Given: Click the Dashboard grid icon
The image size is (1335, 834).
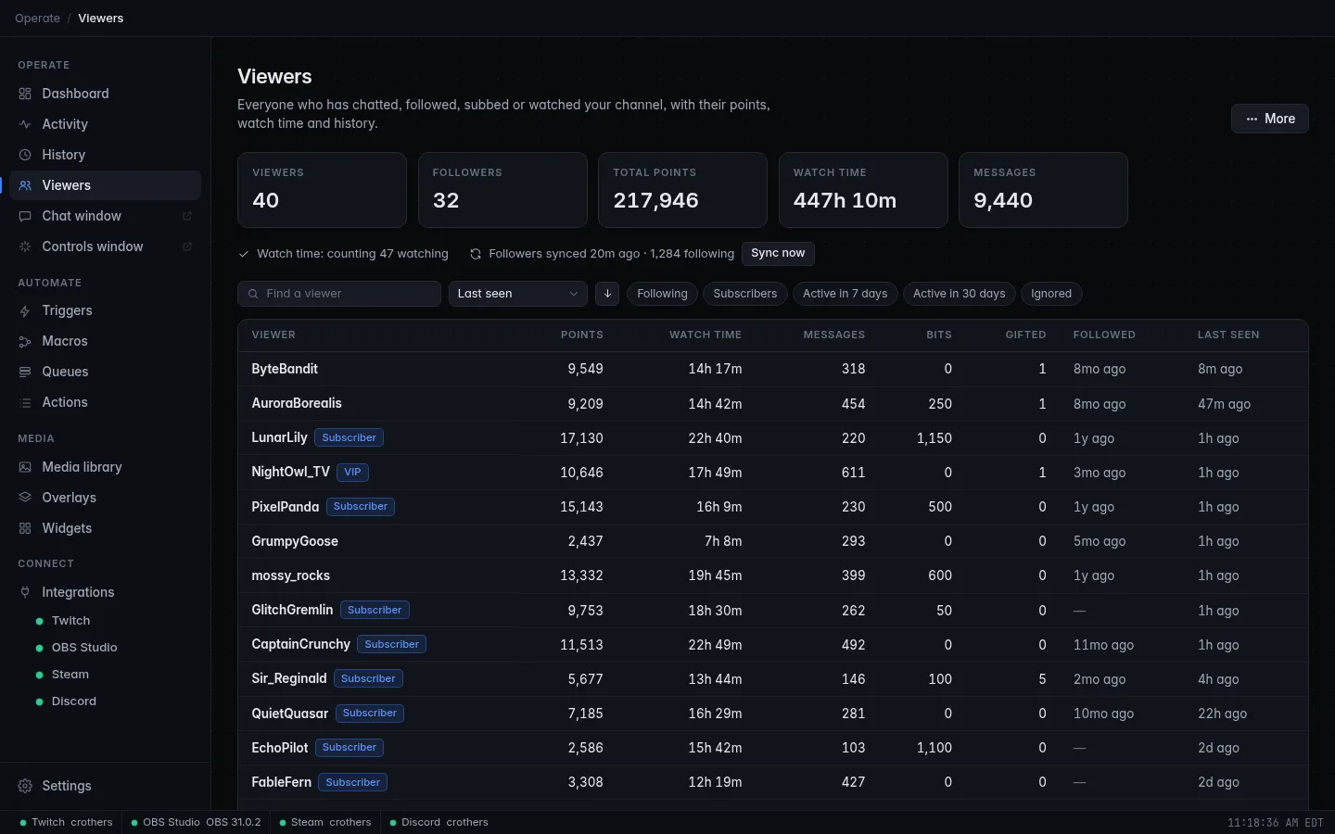Looking at the screenshot, I should tap(25, 94).
